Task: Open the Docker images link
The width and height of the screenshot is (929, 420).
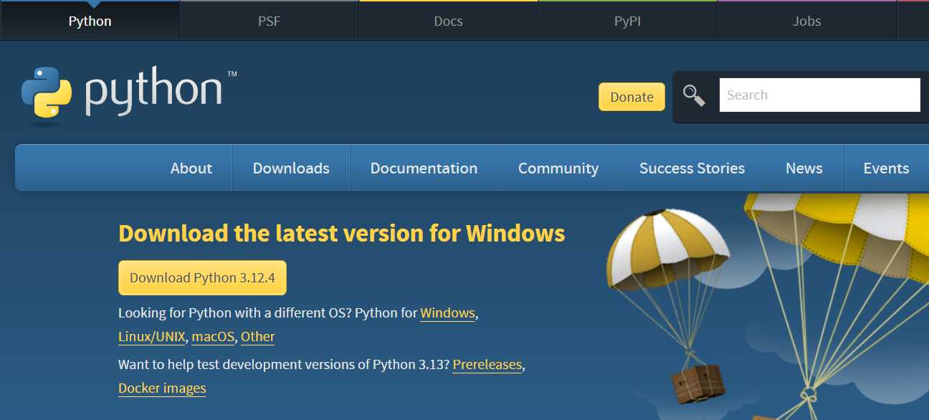Action: (162, 388)
